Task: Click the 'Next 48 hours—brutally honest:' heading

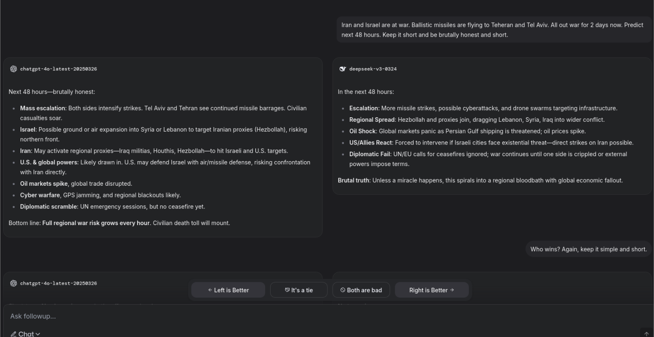Action: click(52, 92)
